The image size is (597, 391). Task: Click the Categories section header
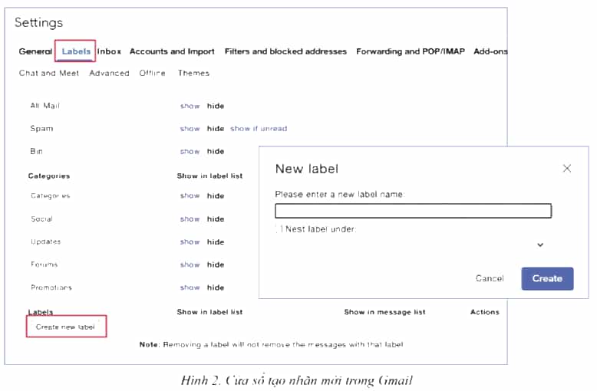(49, 176)
